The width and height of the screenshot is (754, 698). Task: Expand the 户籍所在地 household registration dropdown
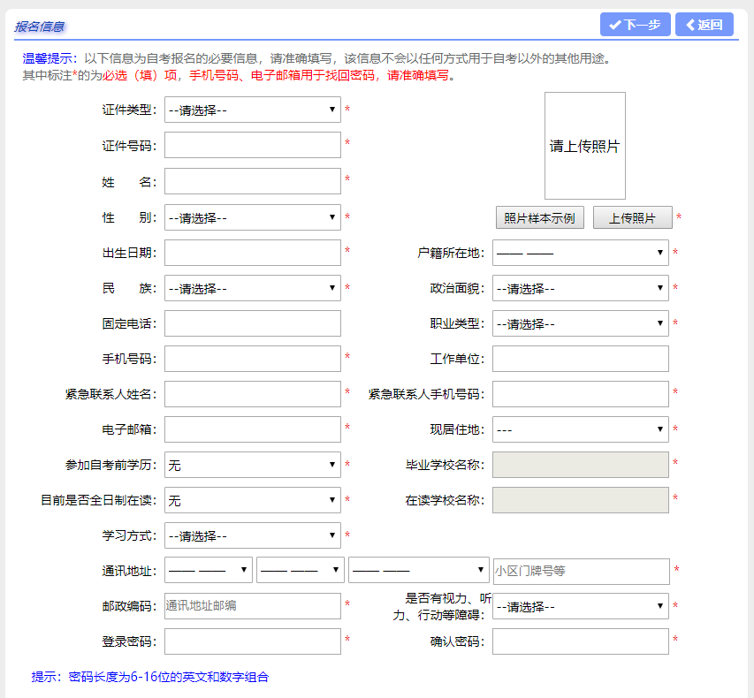[x=580, y=252]
